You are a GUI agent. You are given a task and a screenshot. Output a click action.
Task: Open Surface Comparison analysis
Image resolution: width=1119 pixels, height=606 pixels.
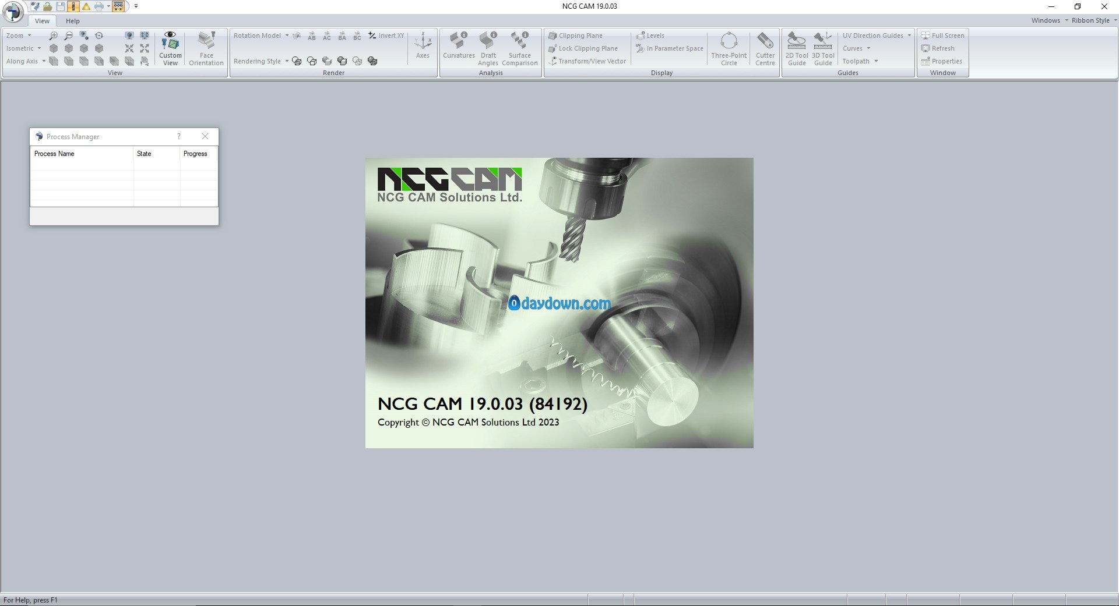pyautogui.click(x=520, y=48)
